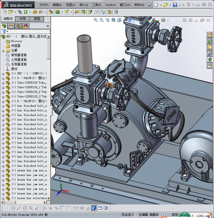Open the FeatureManager design tree tab

pos(4,26)
